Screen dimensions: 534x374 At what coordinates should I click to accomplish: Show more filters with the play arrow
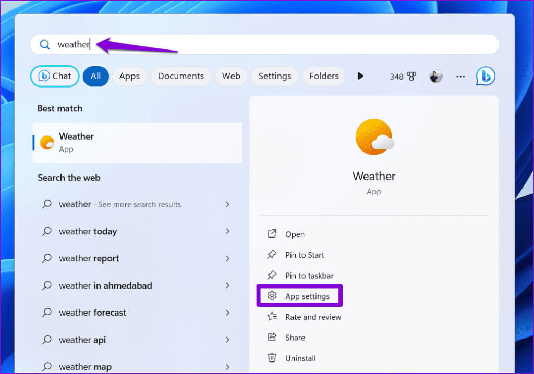click(360, 76)
